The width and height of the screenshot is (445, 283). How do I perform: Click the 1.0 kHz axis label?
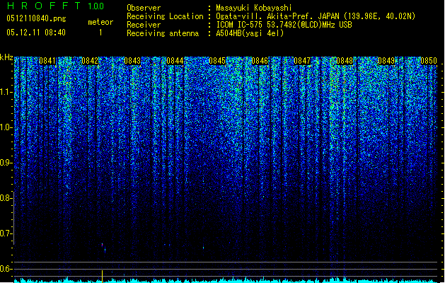click(x=5, y=127)
